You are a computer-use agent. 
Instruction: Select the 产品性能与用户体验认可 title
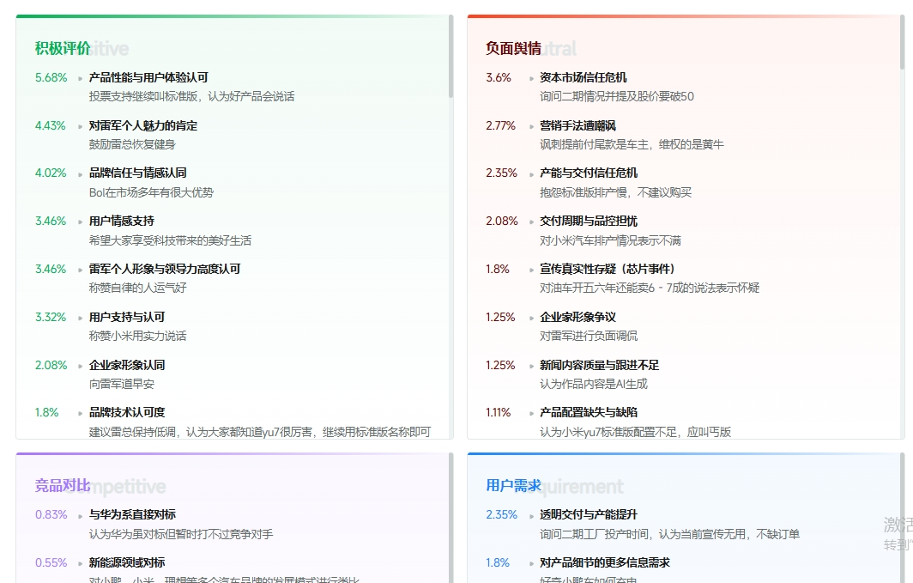click(x=148, y=77)
